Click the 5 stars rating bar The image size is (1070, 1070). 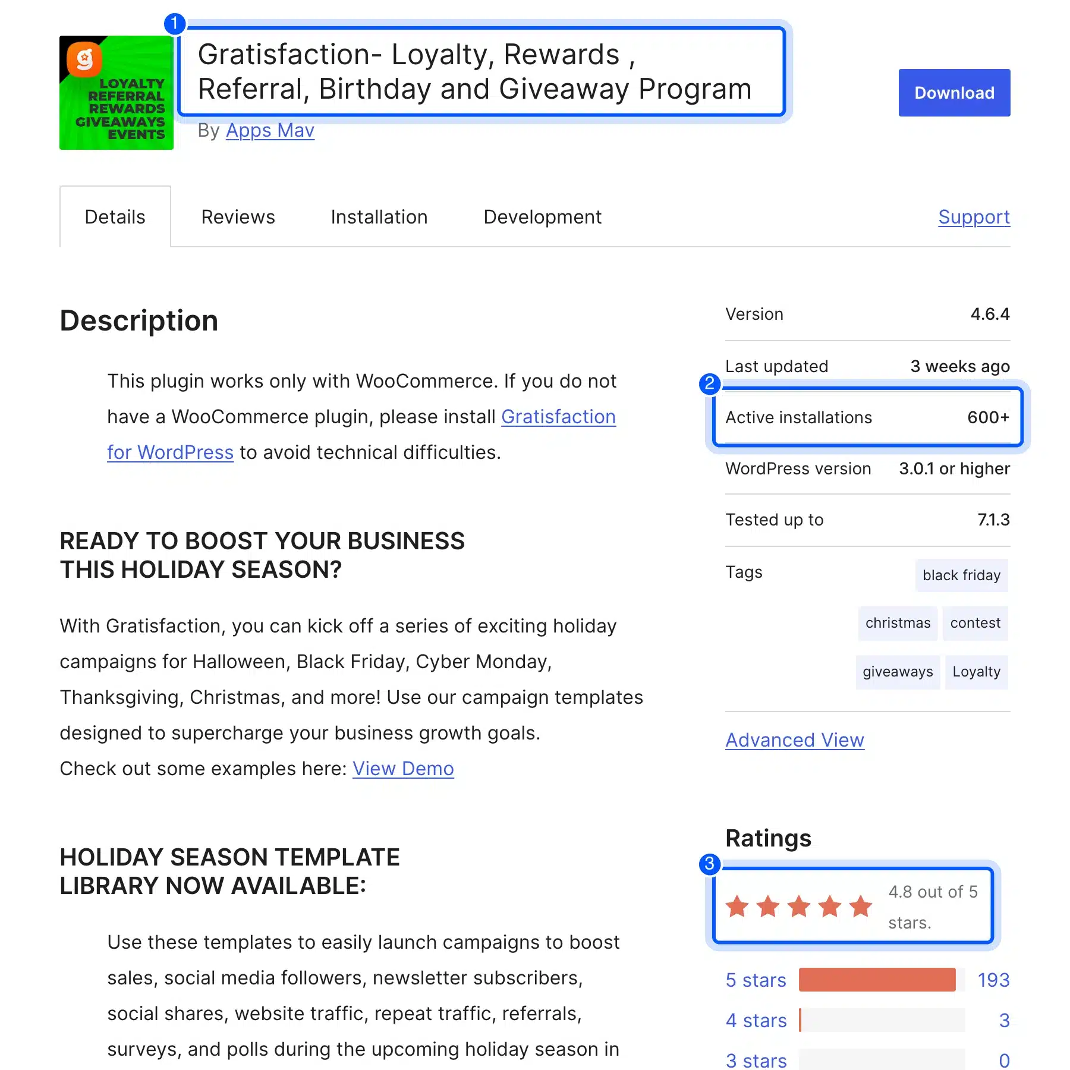click(882, 980)
